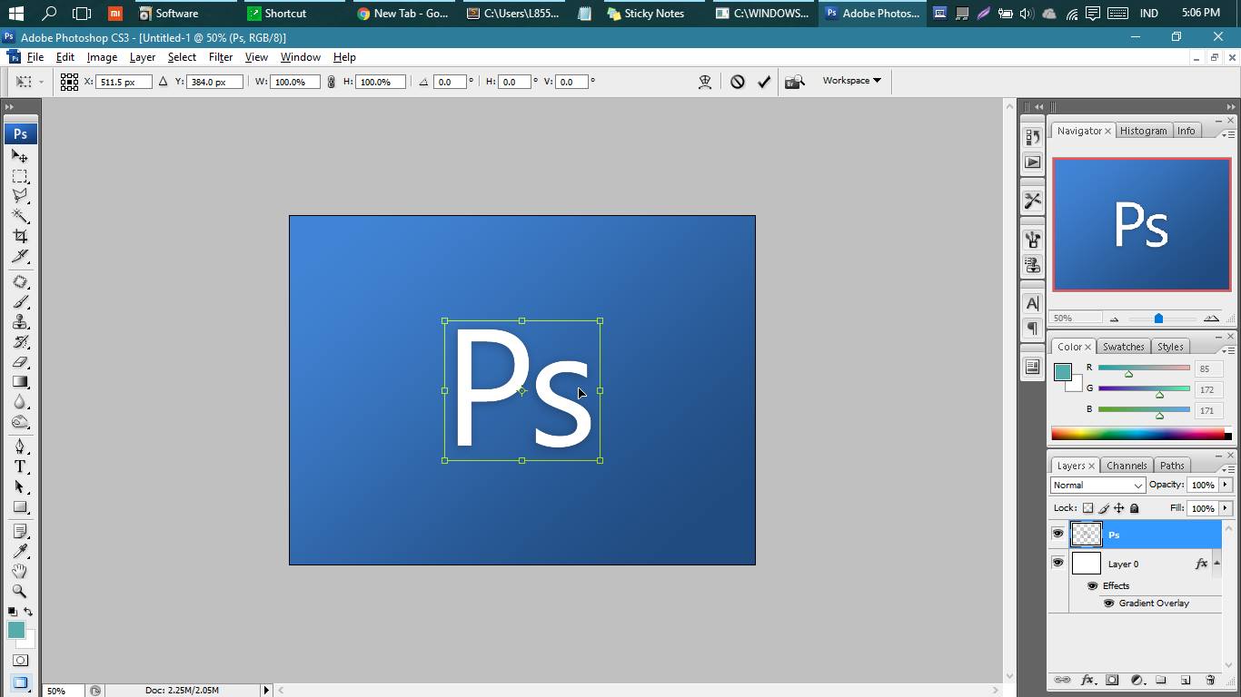Enable the Lock transparent pixels toggle
This screenshot has width=1241, height=697.
[x=1087, y=508]
